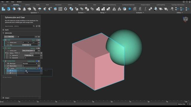Select the L-shaped extrude tool icon
This screenshot has height=107, width=191.
click(3, 9)
